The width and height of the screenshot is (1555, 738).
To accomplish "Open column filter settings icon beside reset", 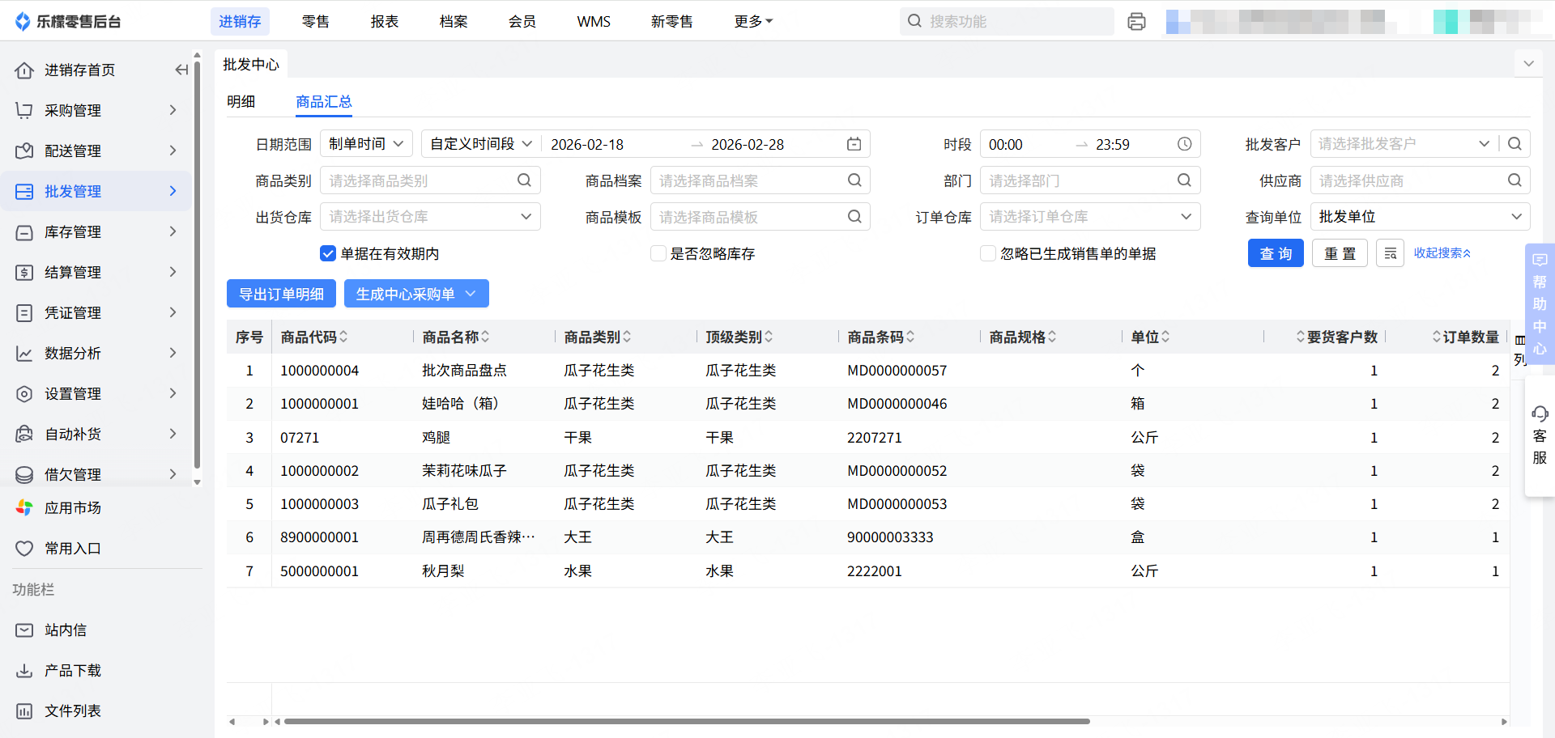I will [x=1390, y=253].
